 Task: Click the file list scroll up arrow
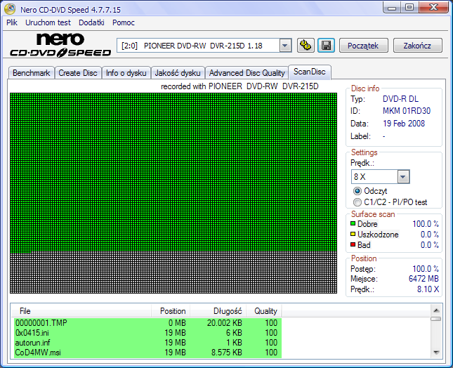(436, 310)
